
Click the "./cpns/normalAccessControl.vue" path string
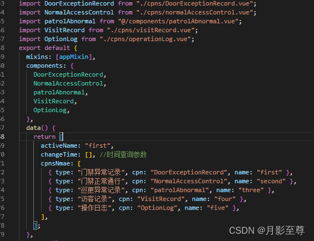pos(194,12)
